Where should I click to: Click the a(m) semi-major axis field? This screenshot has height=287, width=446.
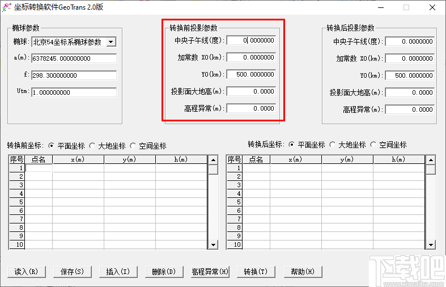tap(74, 58)
